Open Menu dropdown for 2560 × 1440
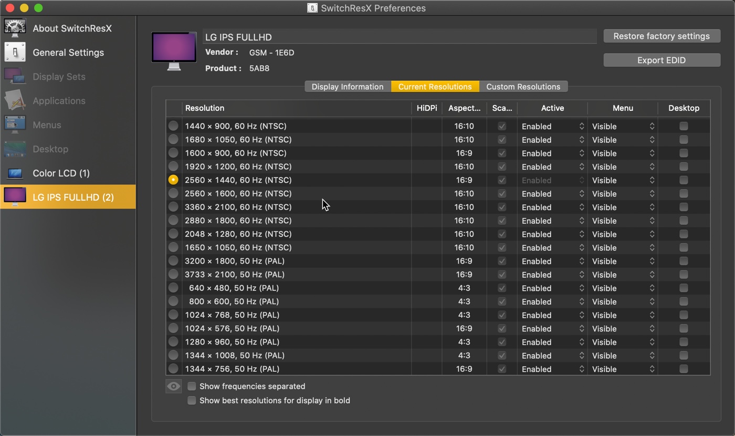 623,180
